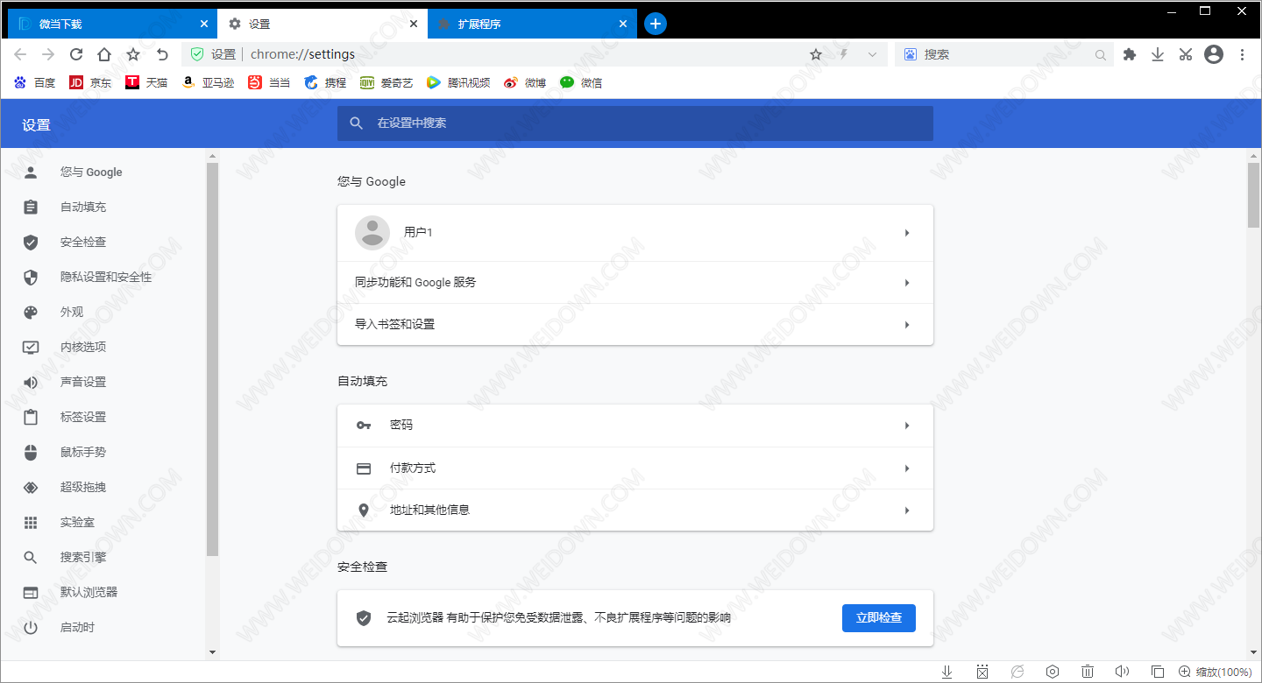Switch to the 微当下载 tab

pyautogui.click(x=112, y=24)
